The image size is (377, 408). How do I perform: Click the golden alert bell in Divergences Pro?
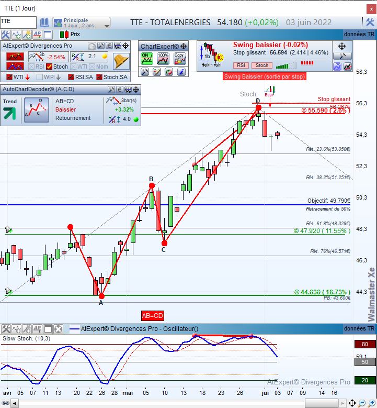click(x=121, y=61)
